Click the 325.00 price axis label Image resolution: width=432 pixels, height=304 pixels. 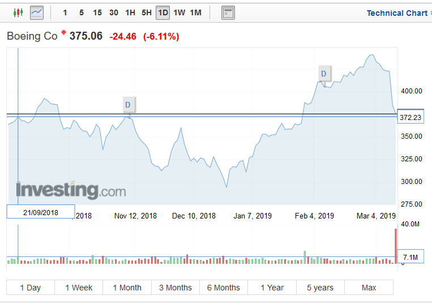tap(412, 159)
